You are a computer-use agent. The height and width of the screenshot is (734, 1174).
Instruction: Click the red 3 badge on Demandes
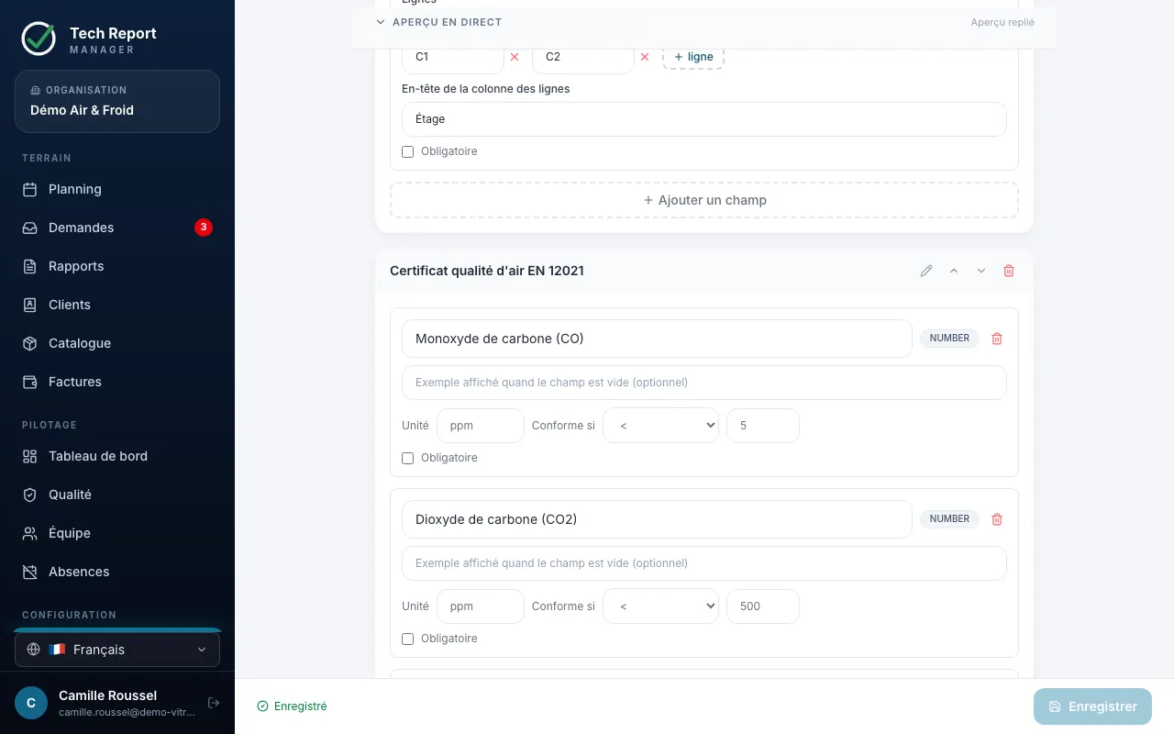204,227
